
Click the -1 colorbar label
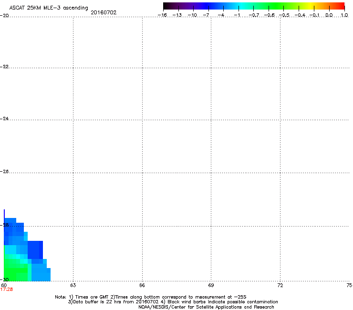tap(237, 15)
